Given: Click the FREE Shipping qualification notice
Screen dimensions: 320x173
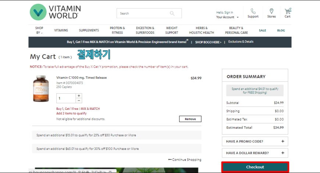Looking at the screenshot, I should pyautogui.click(x=255, y=91).
